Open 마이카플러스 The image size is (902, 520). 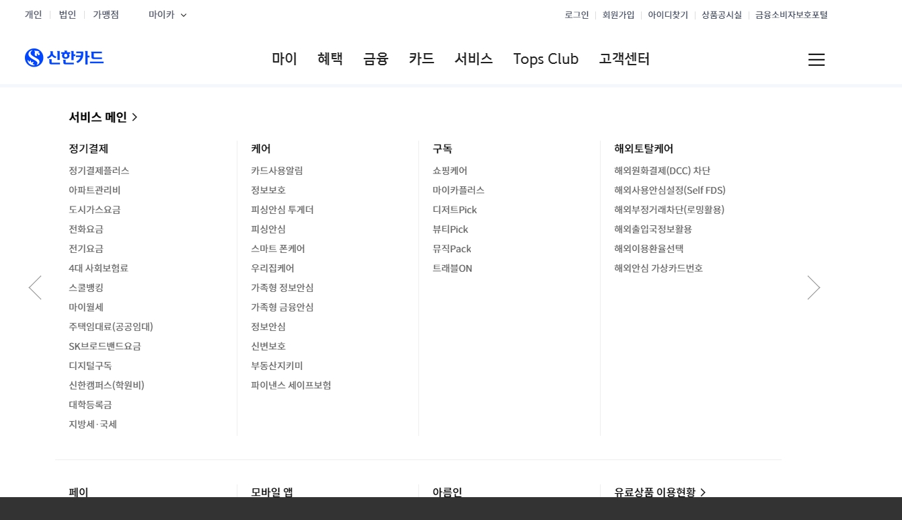coord(459,190)
